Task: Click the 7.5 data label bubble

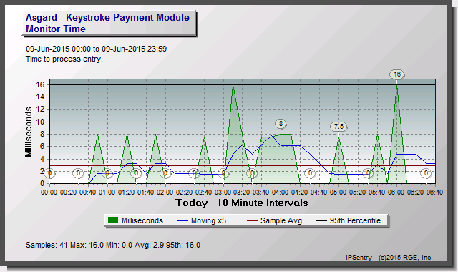Action: [x=338, y=127]
